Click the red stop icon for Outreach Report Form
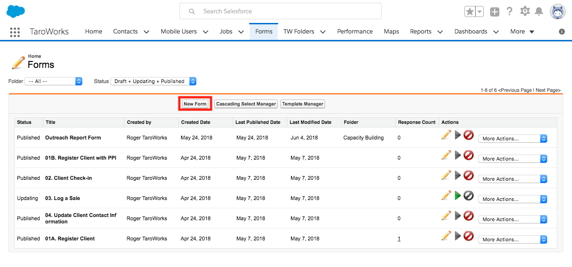This screenshot has height=267, width=572. 469,135
